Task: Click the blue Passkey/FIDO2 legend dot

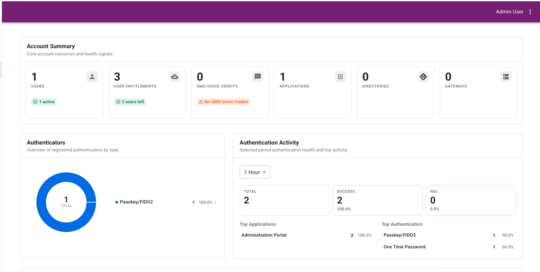Action: [x=117, y=202]
